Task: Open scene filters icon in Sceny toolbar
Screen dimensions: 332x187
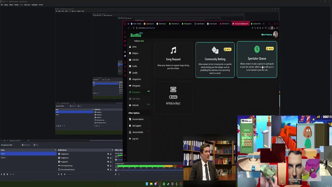Action: (x=8, y=174)
